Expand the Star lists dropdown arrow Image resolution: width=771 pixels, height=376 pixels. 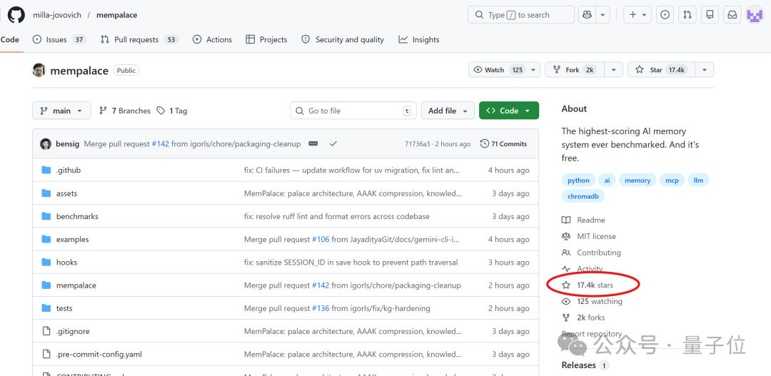tap(705, 70)
